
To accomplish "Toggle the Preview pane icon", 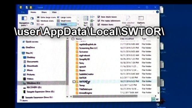I will coord(32,18).
